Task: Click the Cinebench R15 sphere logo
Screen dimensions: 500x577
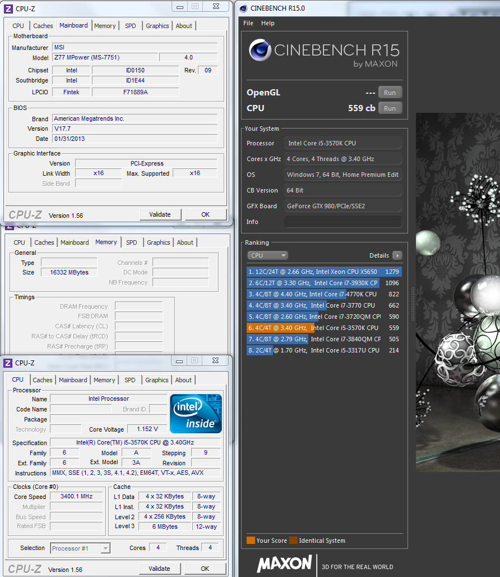Action: pos(260,50)
